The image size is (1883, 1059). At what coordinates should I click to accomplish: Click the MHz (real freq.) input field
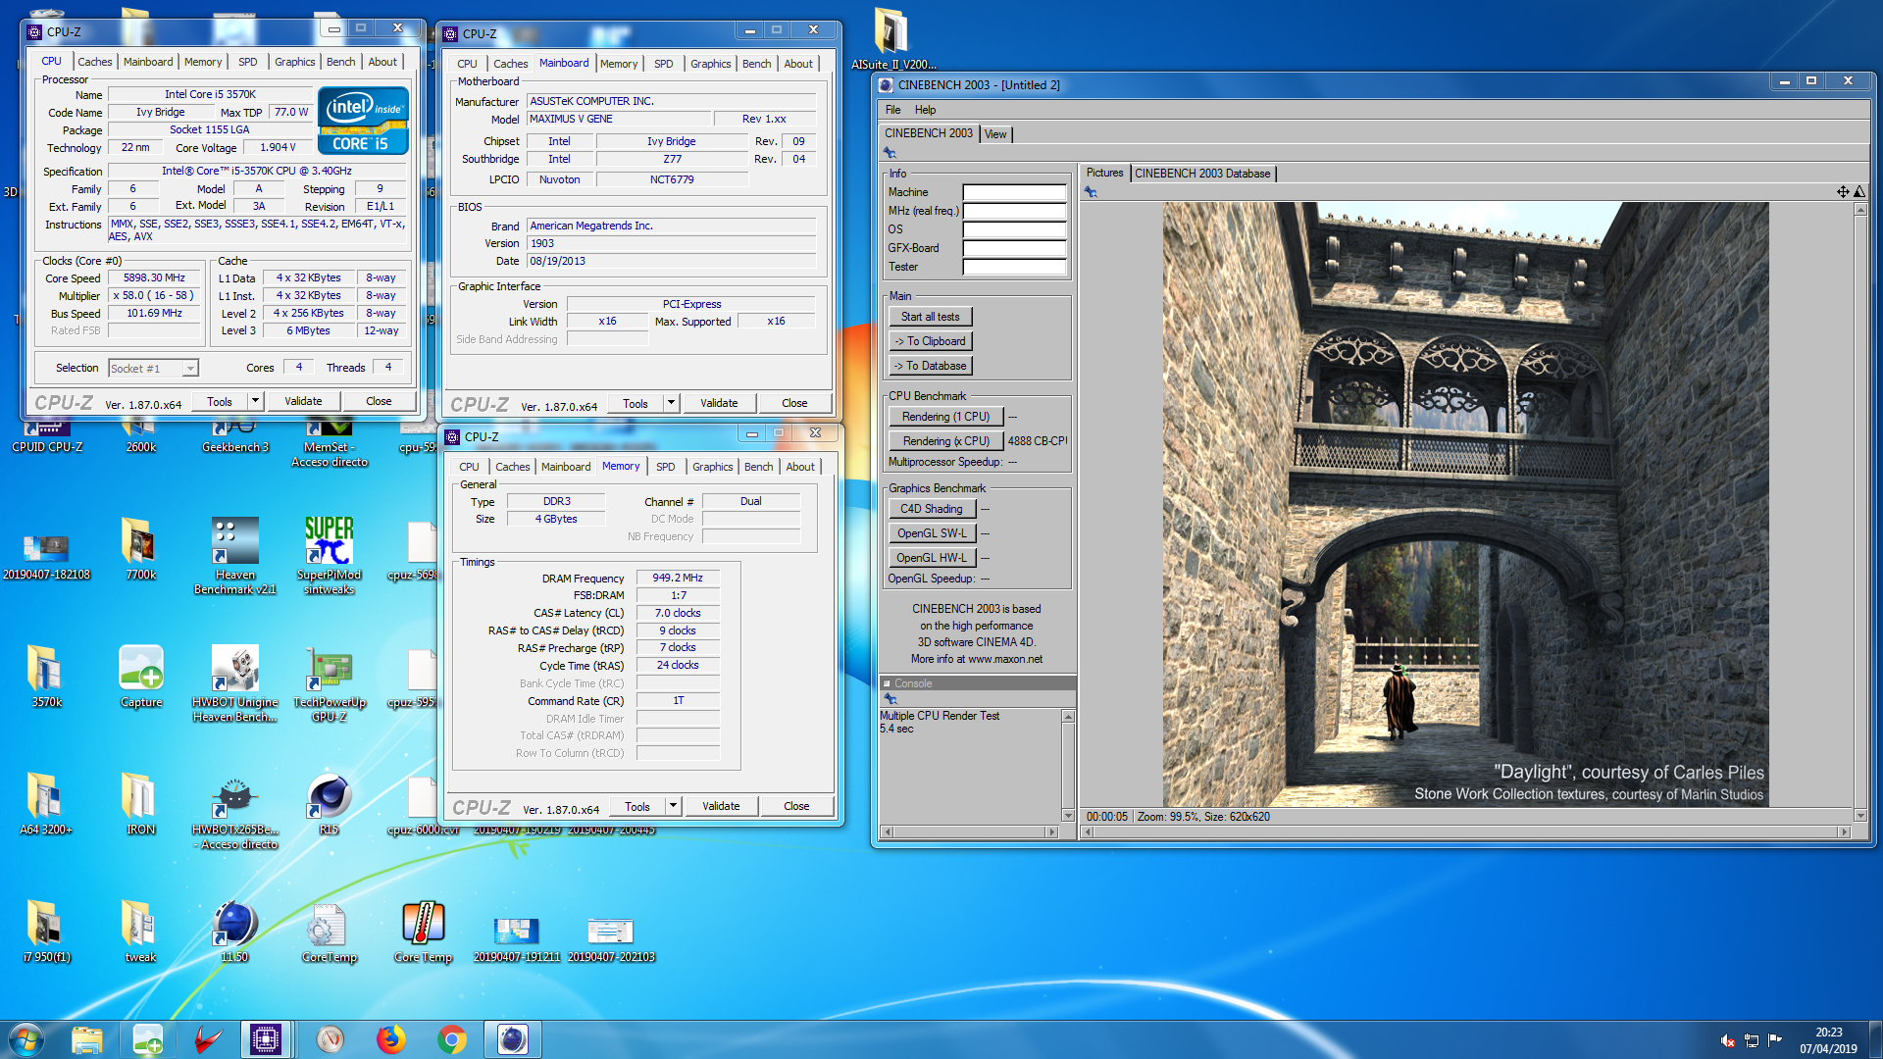click(1014, 211)
